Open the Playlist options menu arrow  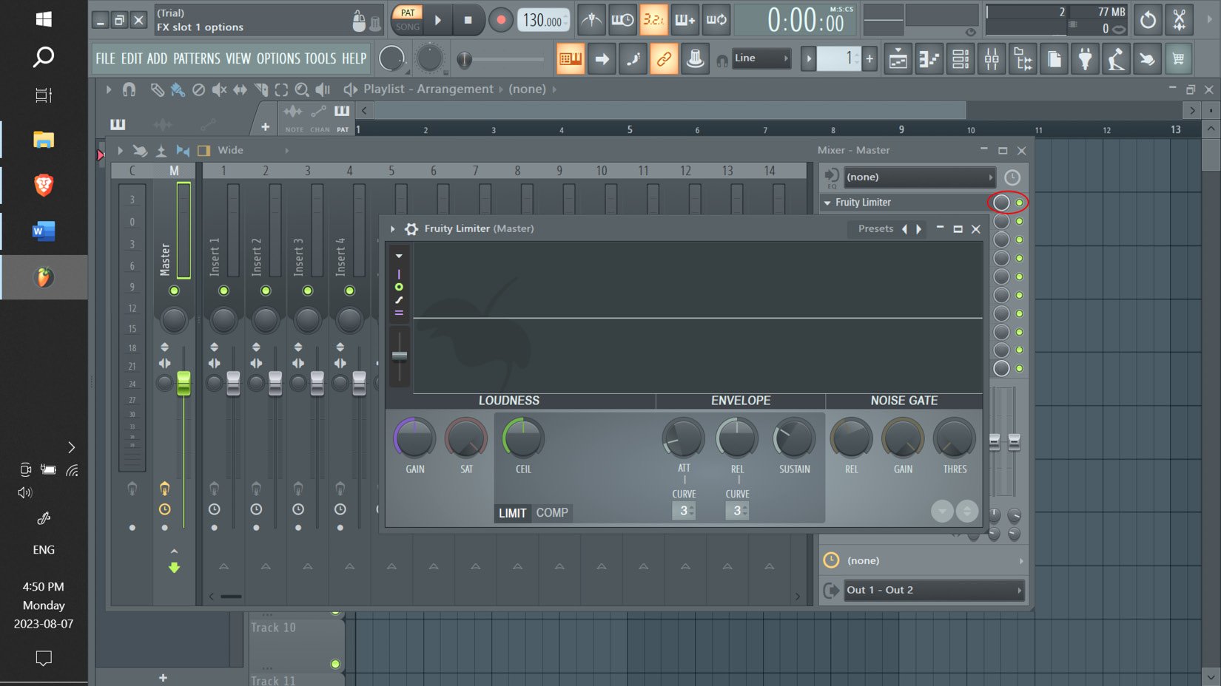(x=108, y=89)
